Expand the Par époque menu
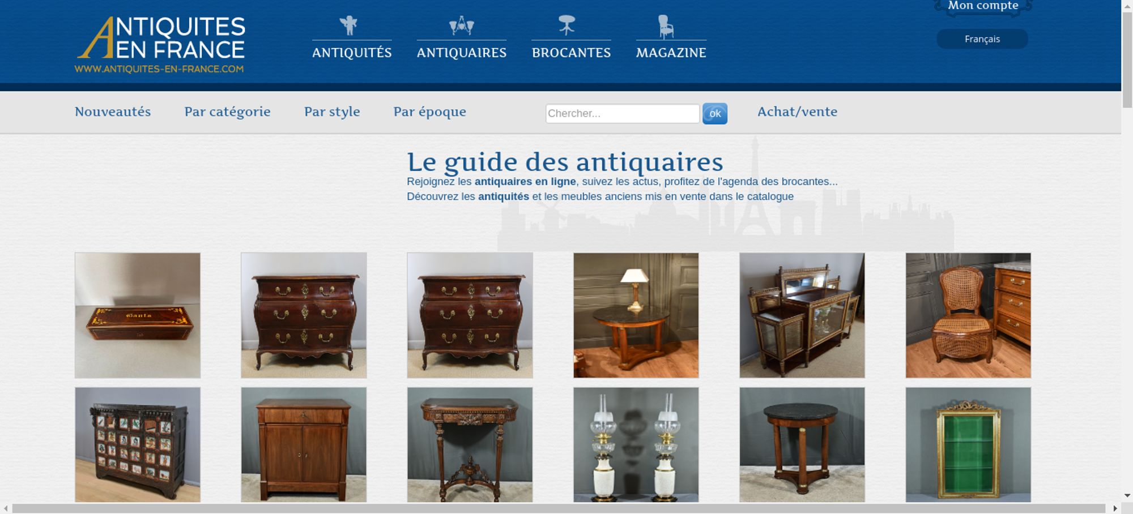This screenshot has width=1133, height=514. tap(429, 112)
